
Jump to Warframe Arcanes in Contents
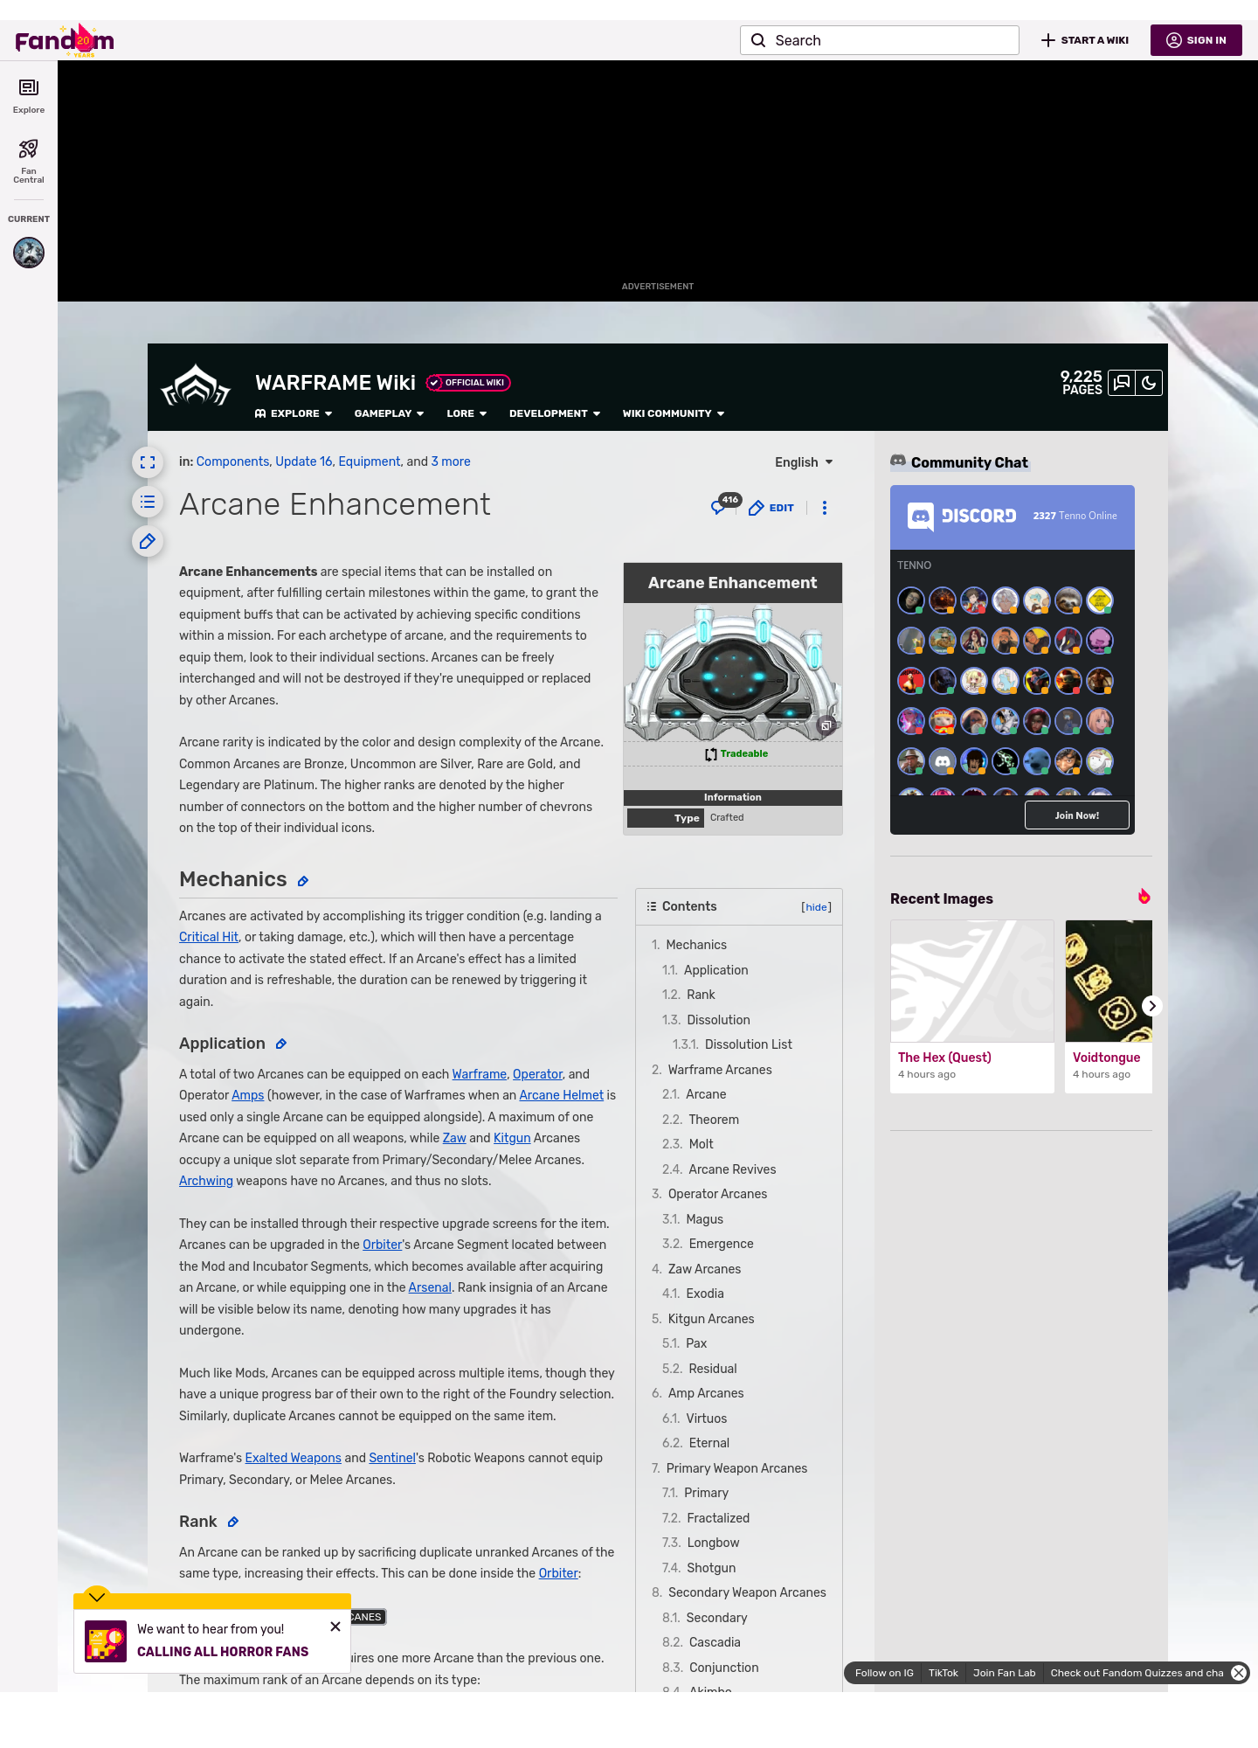[711, 1070]
